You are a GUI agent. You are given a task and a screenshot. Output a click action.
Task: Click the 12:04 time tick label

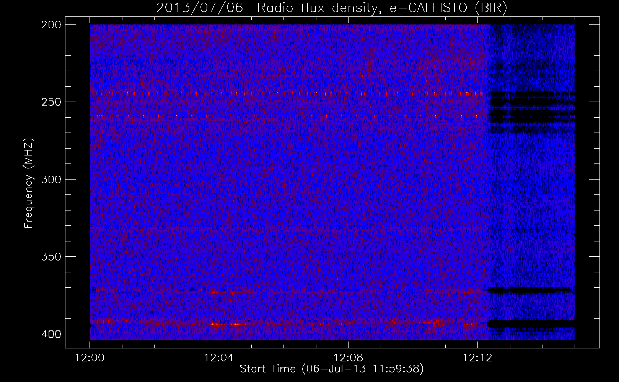219,358
